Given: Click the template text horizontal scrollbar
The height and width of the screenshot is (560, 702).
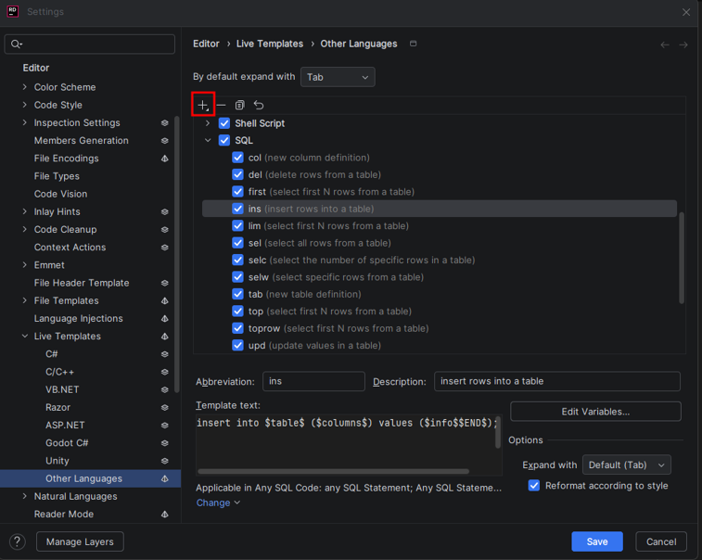Looking at the screenshot, I should click(x=334, y=471).
